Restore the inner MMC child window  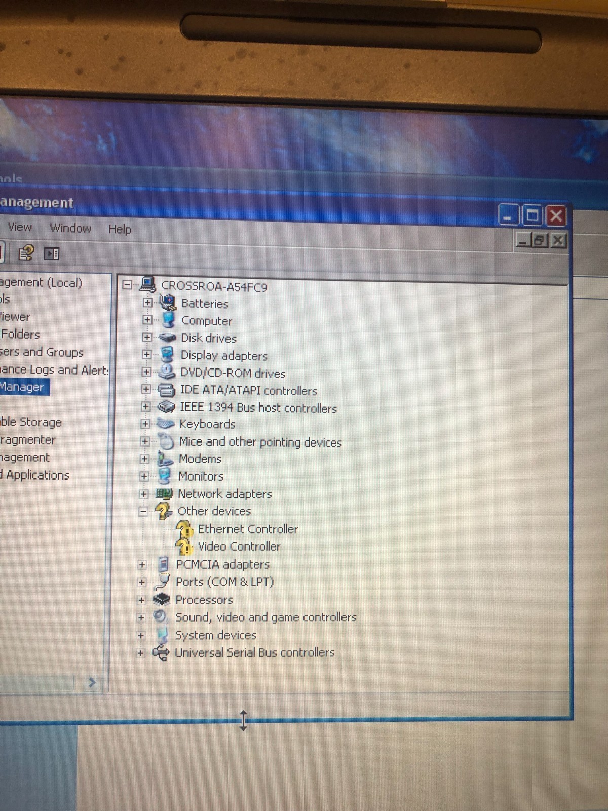tap(540, 240)
